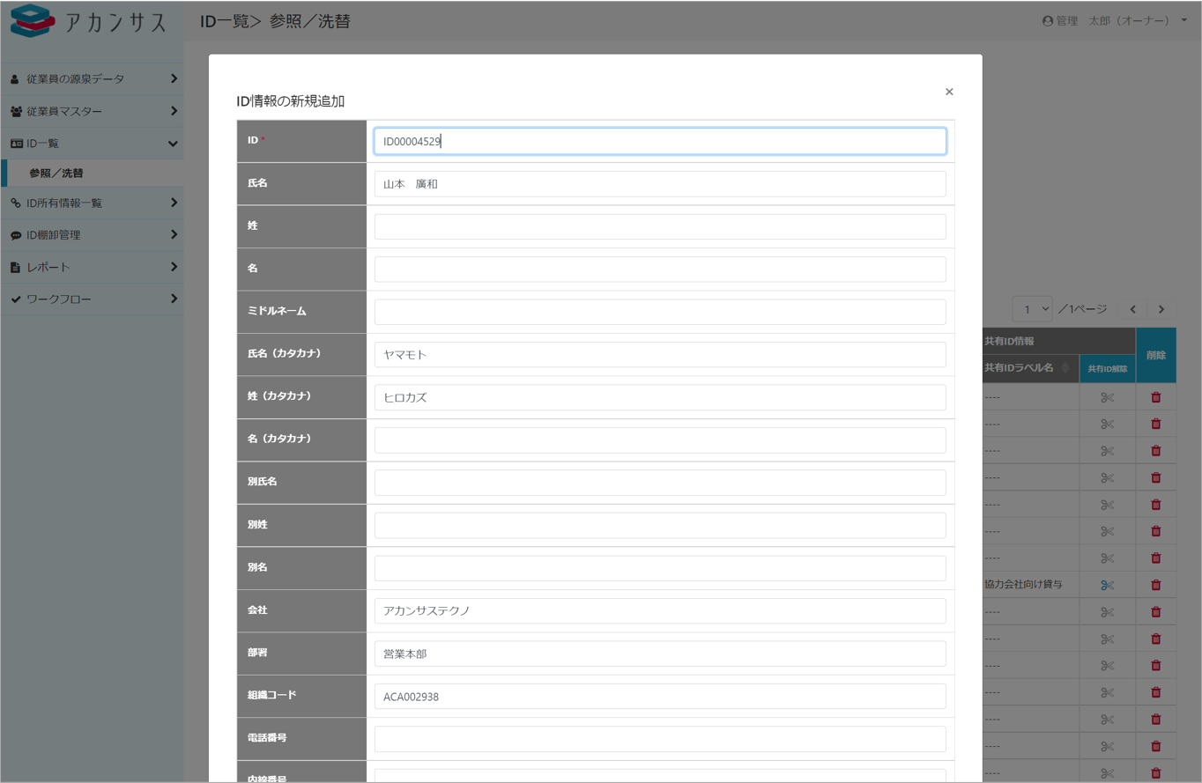The image size is (1202, 783).
Task: Click the ID input field
Action: [659, 141]
